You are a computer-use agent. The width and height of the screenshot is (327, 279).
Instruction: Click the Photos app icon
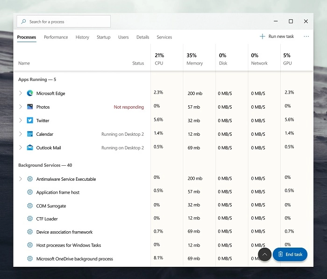coord(30,107)
